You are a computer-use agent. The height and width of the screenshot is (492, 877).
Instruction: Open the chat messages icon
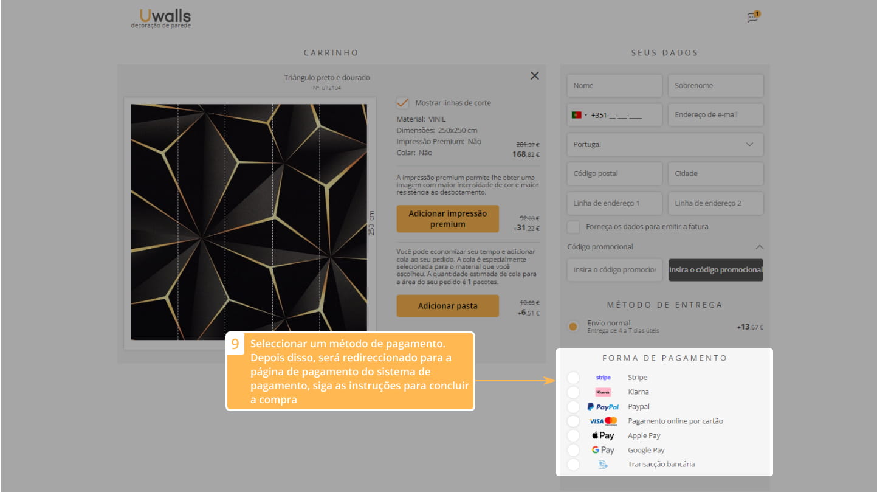pos(752,18)
